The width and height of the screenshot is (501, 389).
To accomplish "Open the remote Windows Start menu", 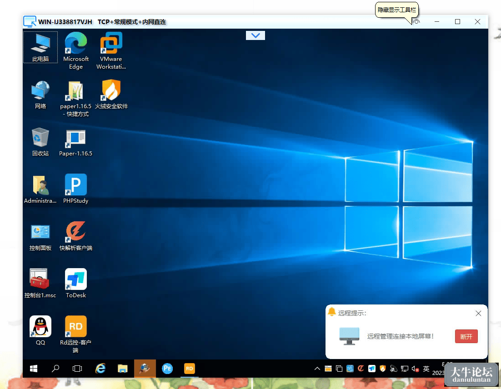I will tap(34, 369).
